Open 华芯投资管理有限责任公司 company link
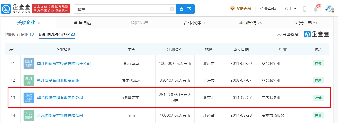 tap(60, 98)
